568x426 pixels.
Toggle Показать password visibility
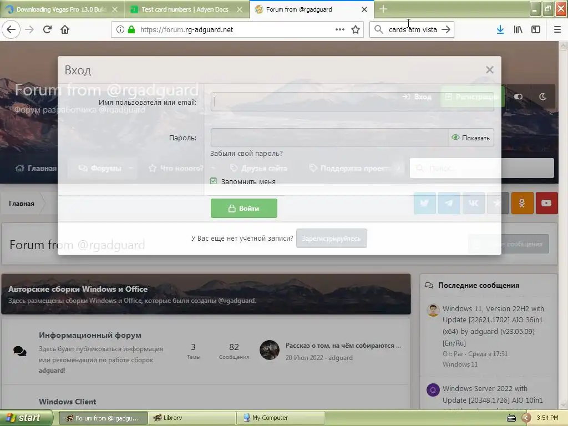click(x=471, y=138)
